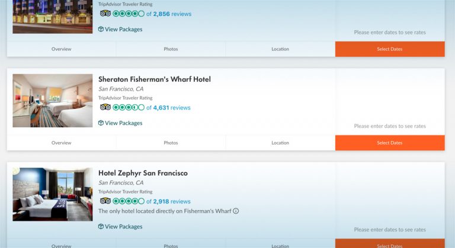Click the info icon beside Fisherman's Wharf note
Viewport: 455px width, 248px height.
tap(236, 211)
